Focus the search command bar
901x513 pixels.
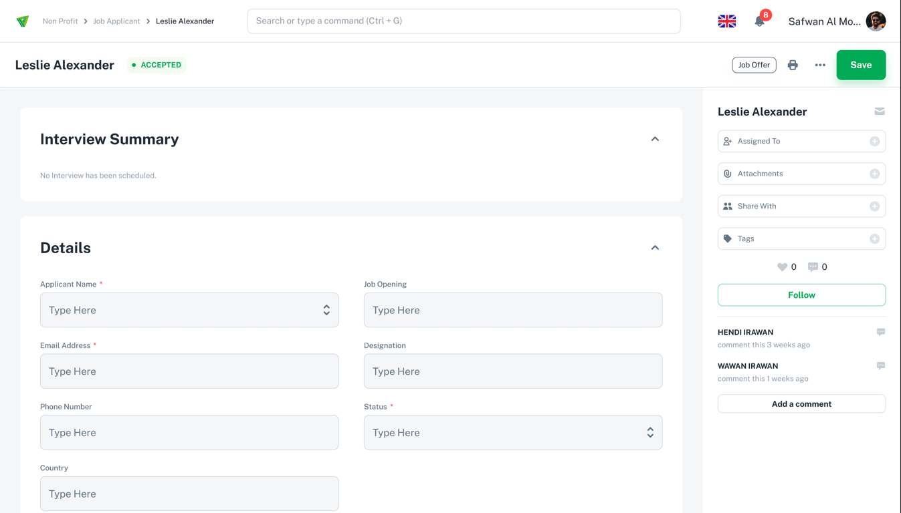(464, 21)
